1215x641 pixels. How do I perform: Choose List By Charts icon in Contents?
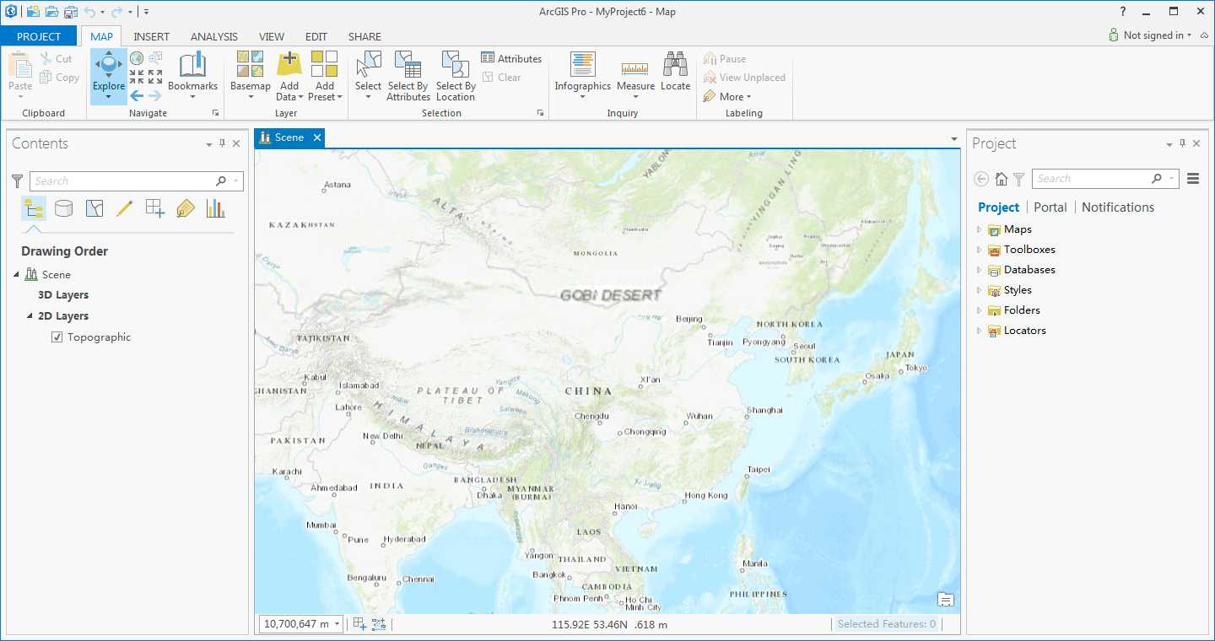pos(216,208)
